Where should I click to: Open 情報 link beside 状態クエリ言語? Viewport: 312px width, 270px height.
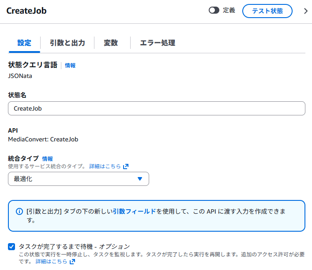pyautogui.click(x=70, y=65)
